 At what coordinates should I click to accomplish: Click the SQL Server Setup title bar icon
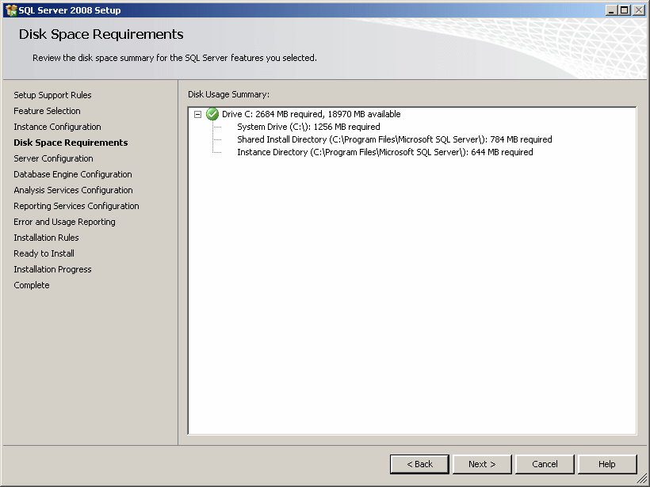click(11, 10)
